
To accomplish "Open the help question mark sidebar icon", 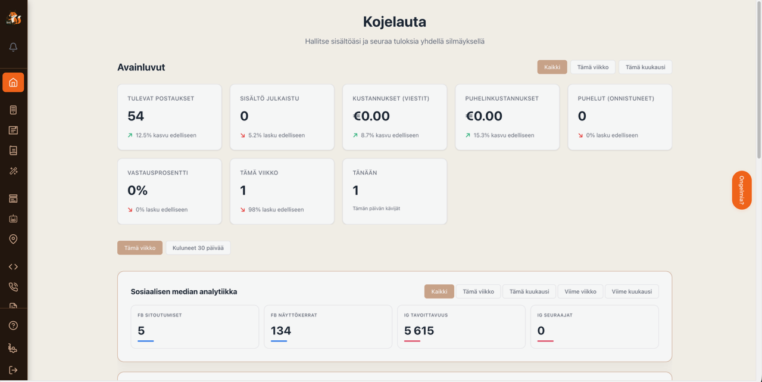I will tap(13, 325).
